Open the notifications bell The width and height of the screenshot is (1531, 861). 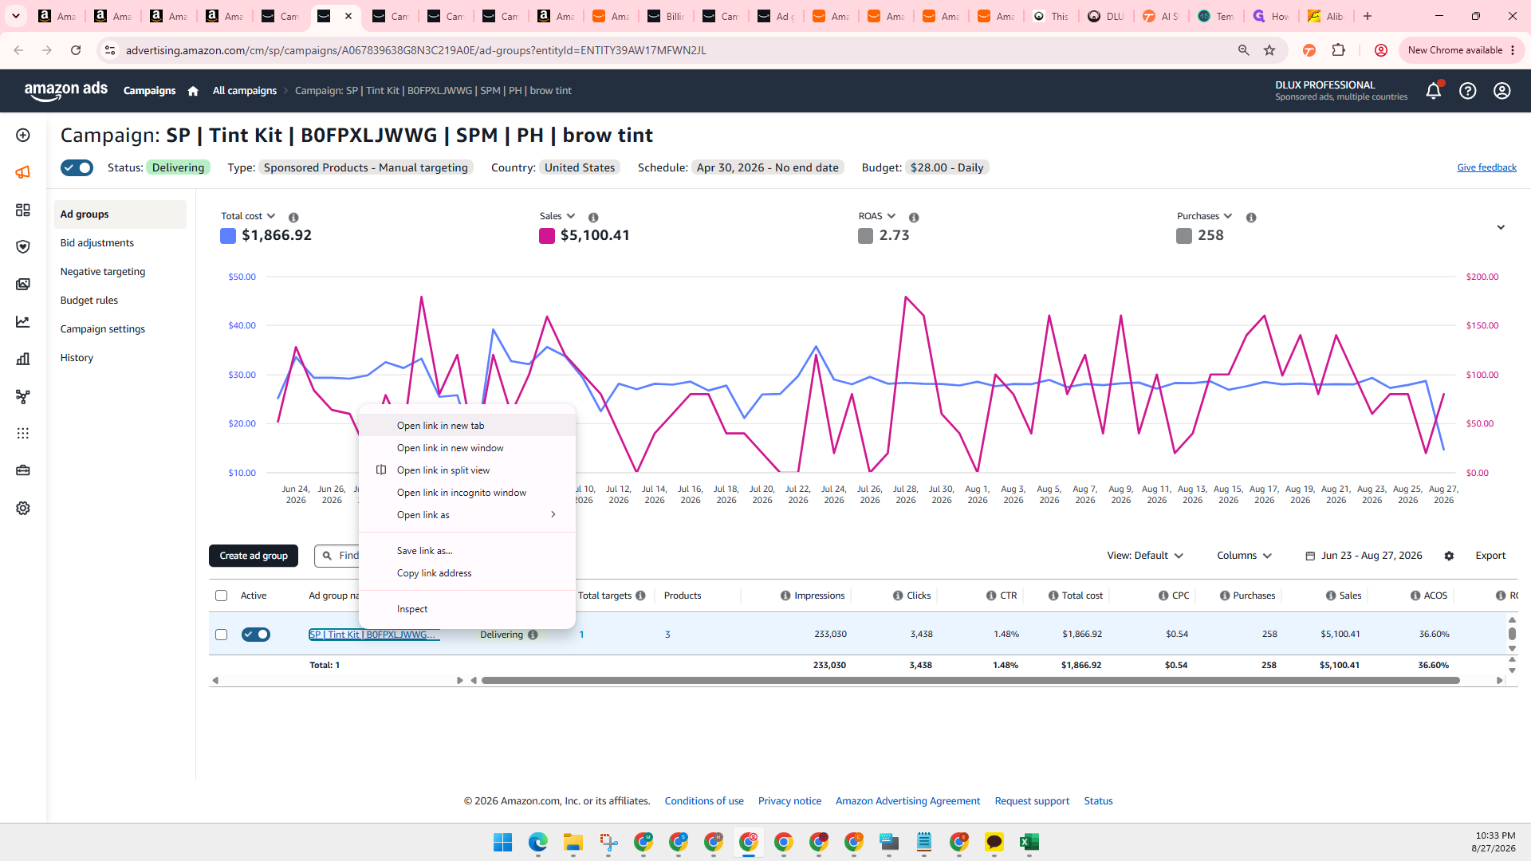pyautogui.click(x=1433, y=91)
